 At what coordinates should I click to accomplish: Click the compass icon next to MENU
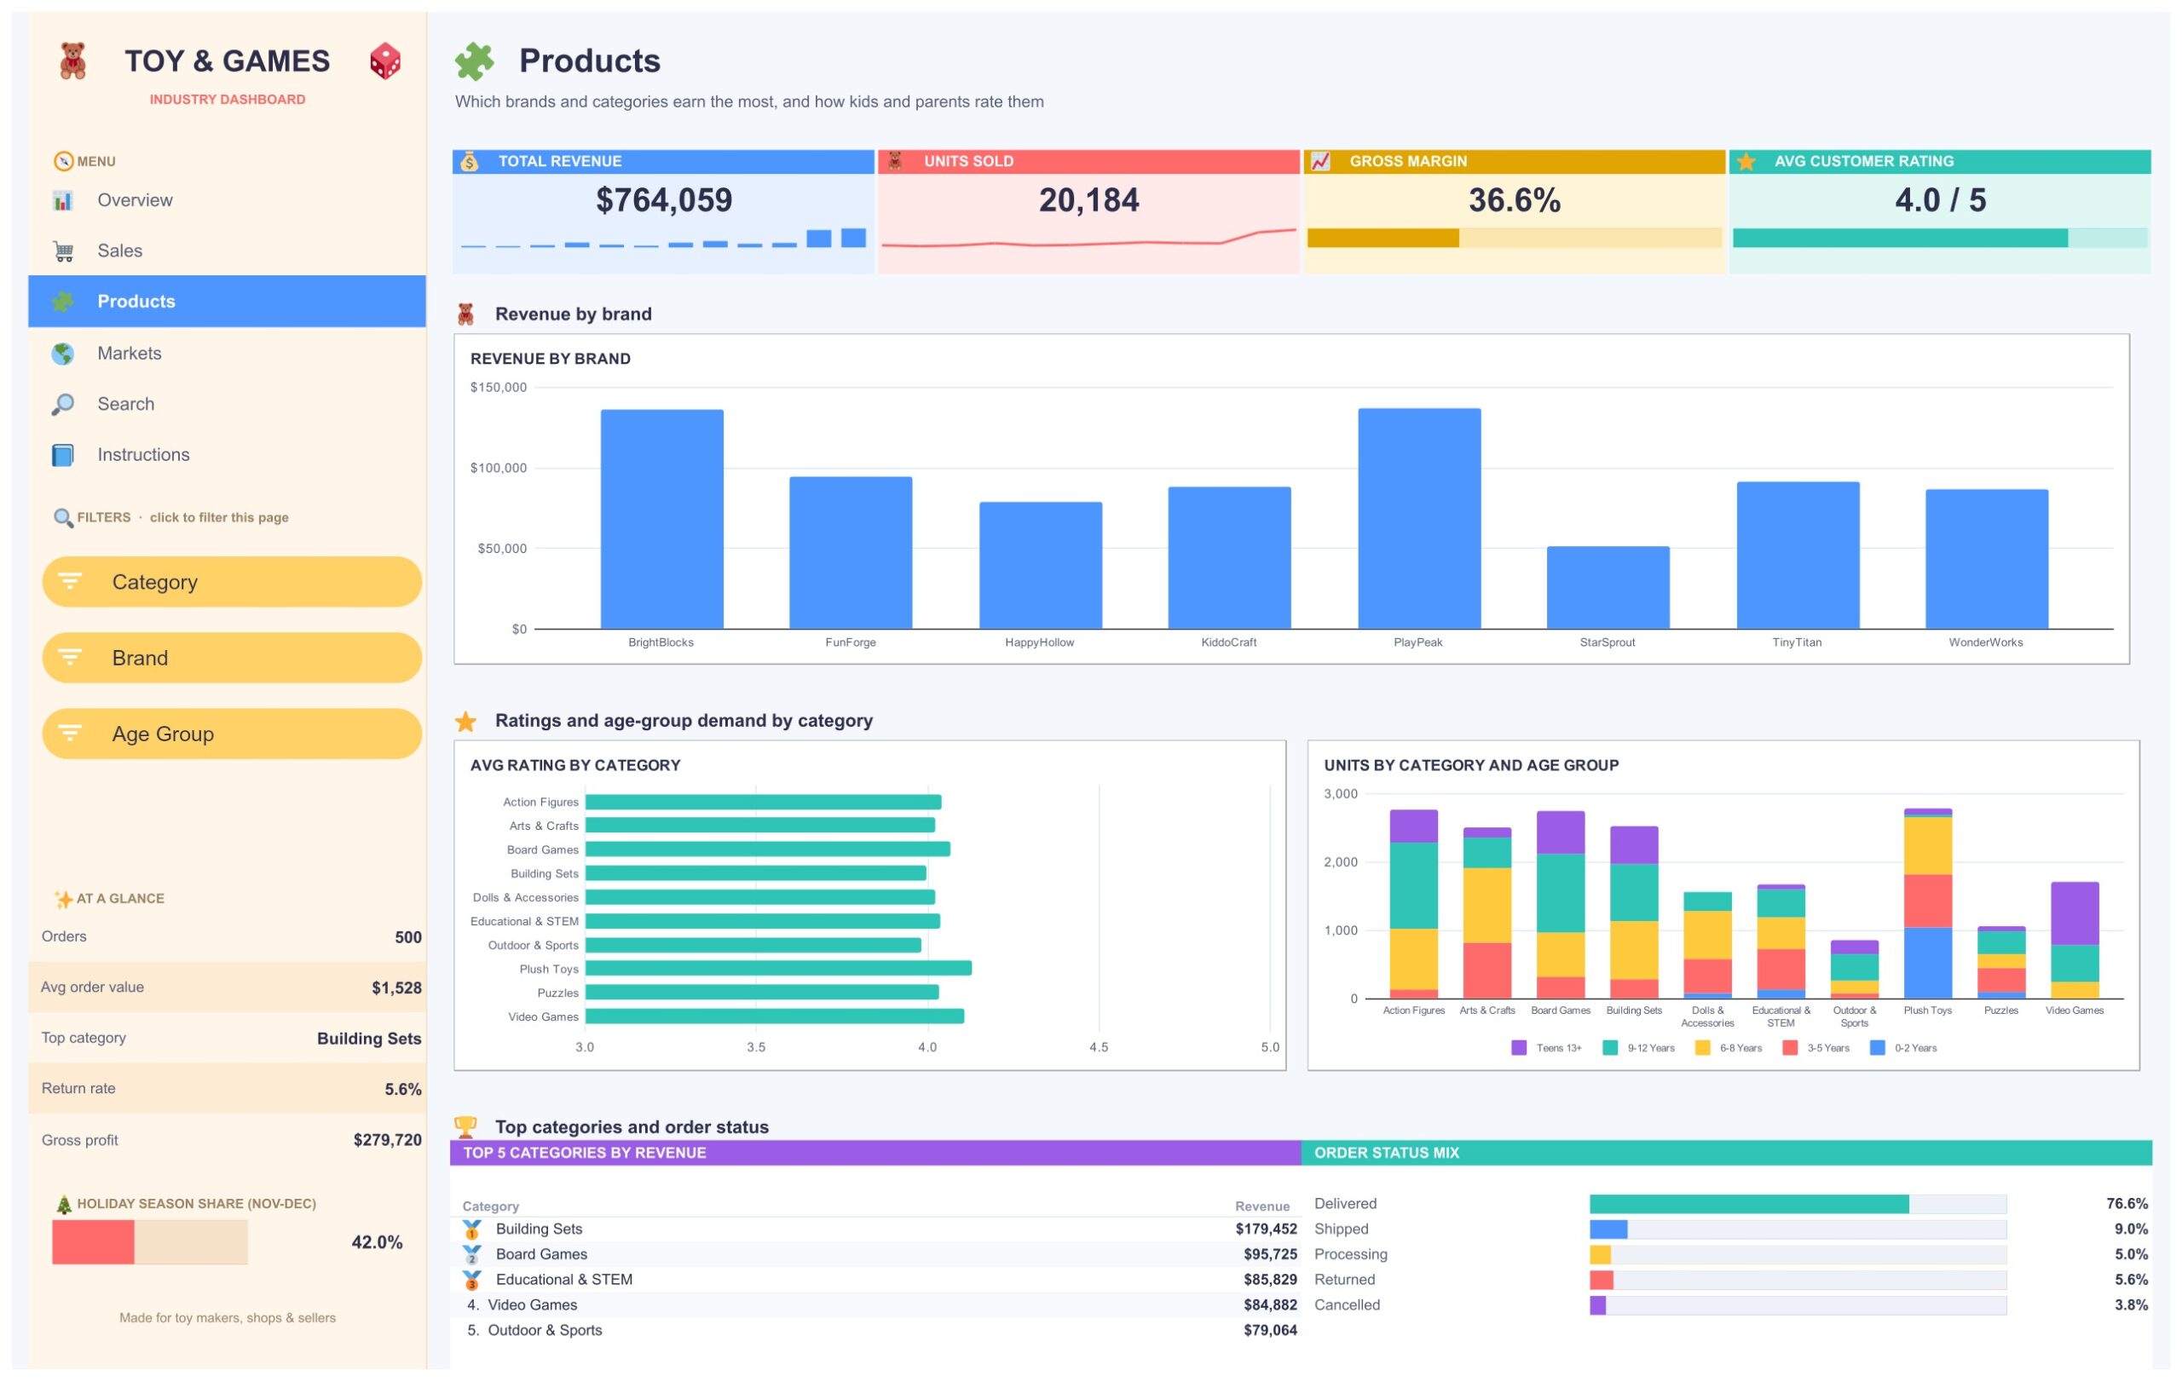[x=63, y=161]
